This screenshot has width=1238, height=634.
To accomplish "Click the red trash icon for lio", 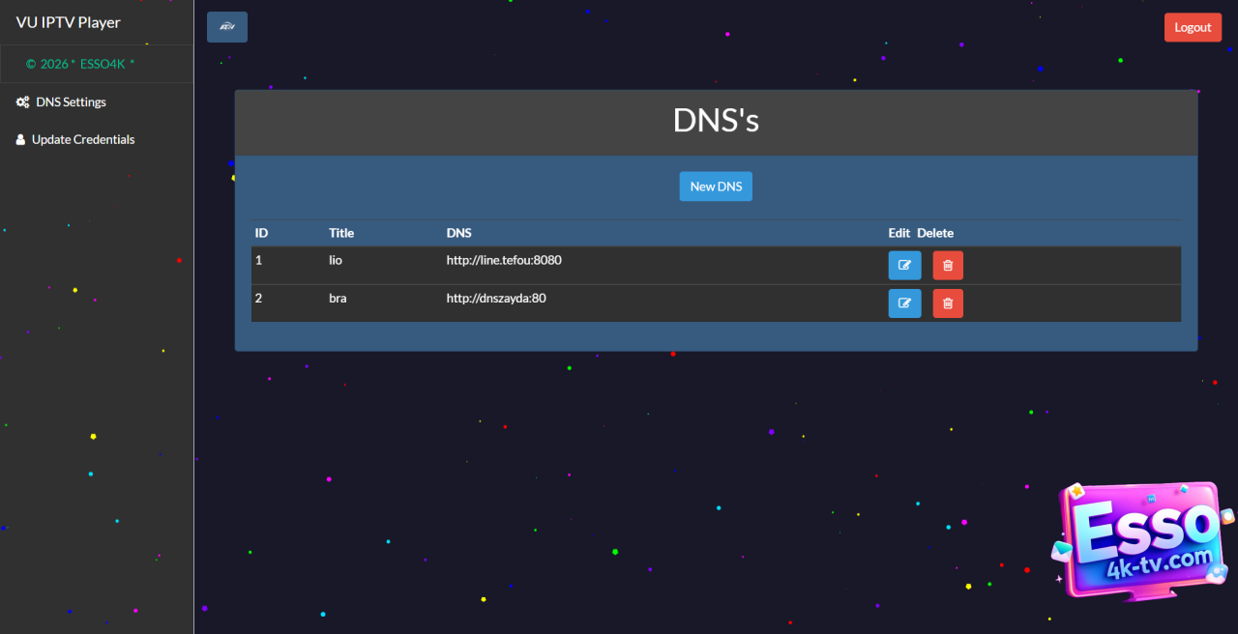I will [x=948, y=265].
